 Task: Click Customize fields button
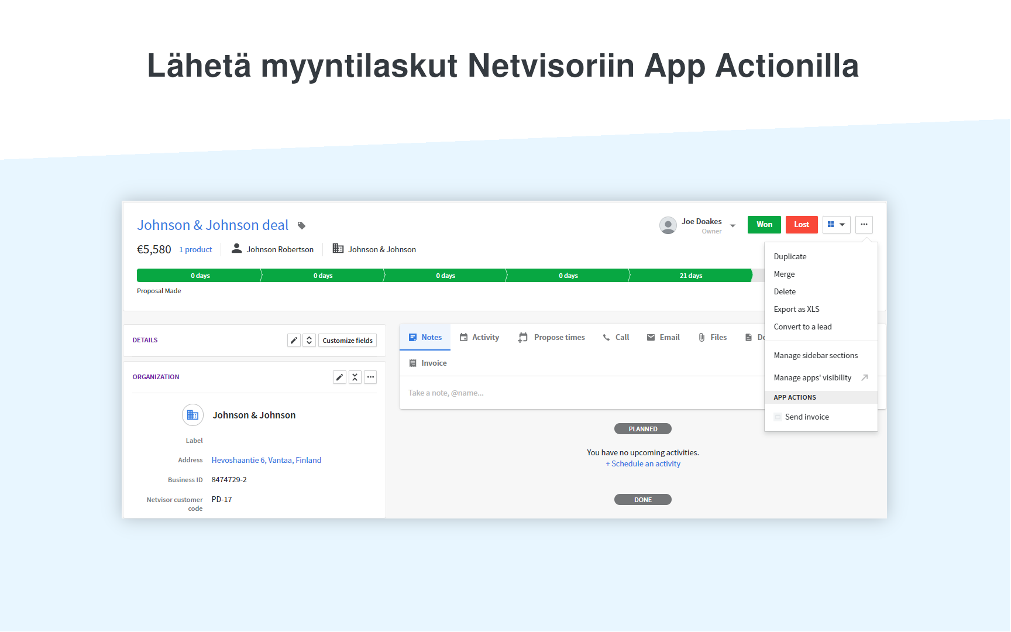(x=348, y=341)
